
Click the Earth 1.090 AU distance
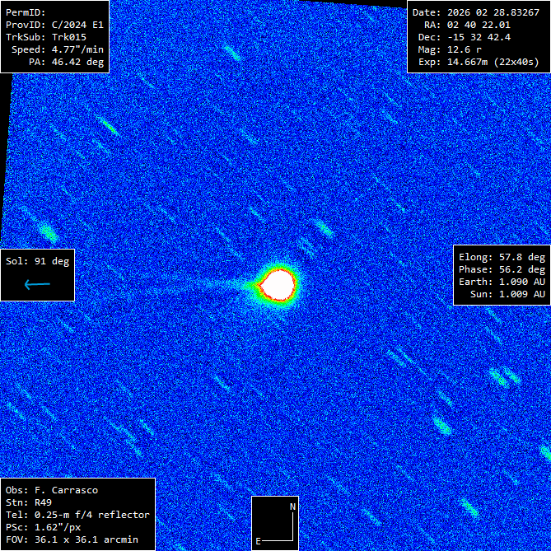click(x=502, y=282)
